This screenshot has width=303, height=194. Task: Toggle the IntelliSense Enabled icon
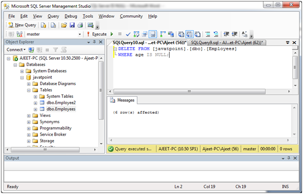[152, 34]
